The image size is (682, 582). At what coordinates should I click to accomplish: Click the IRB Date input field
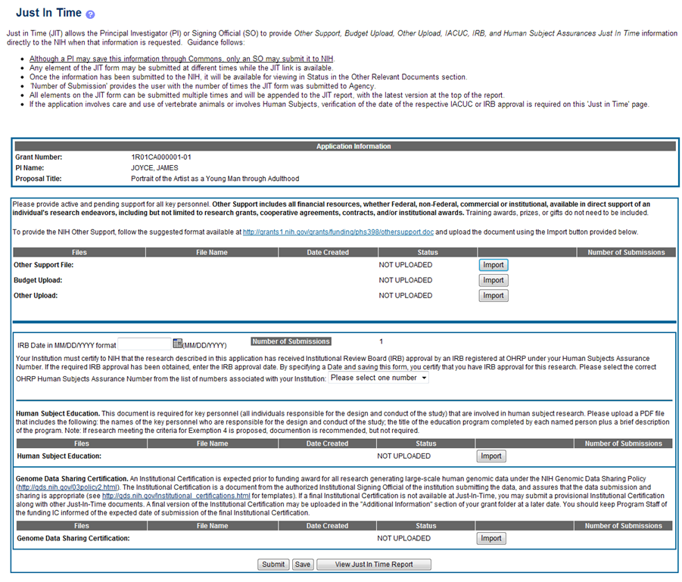pos(145,344)
